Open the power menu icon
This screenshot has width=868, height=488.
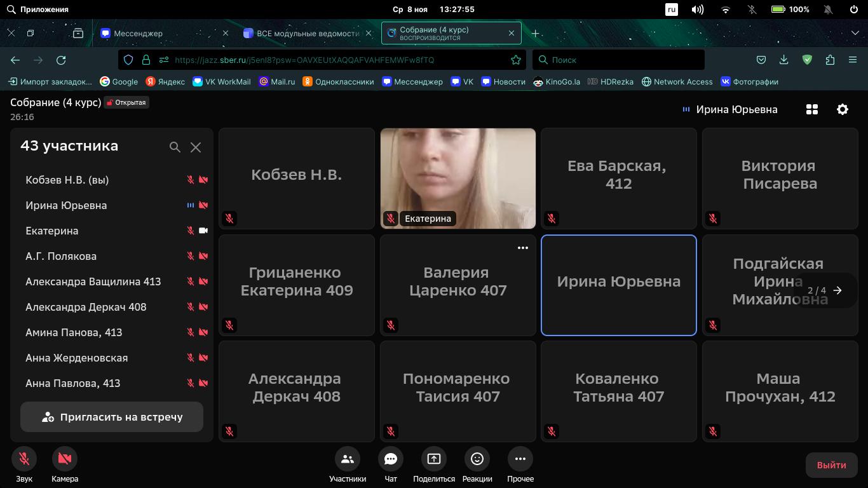coord(854,10)
